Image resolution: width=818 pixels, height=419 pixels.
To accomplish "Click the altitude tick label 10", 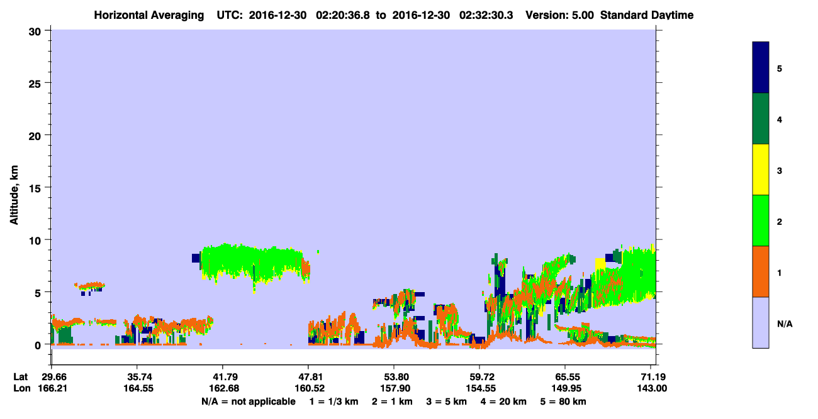I will pyautogui.click(x=36, y=240).
